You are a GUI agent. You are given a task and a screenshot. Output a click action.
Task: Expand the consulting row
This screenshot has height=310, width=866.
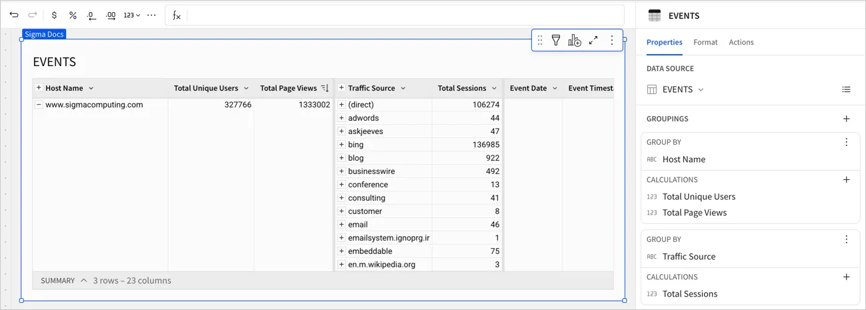click(341, 198)
